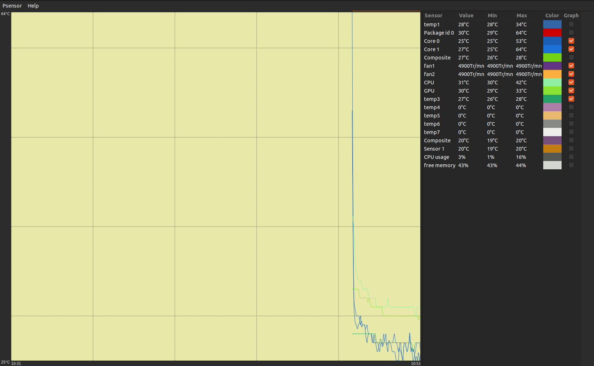Enable graph checkbox for temp1

tap(571, 24)
